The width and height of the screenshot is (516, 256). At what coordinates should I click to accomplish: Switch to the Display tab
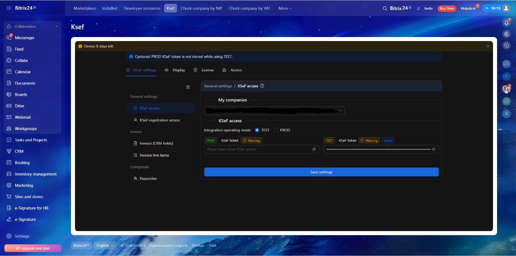[x=175, y=70]
